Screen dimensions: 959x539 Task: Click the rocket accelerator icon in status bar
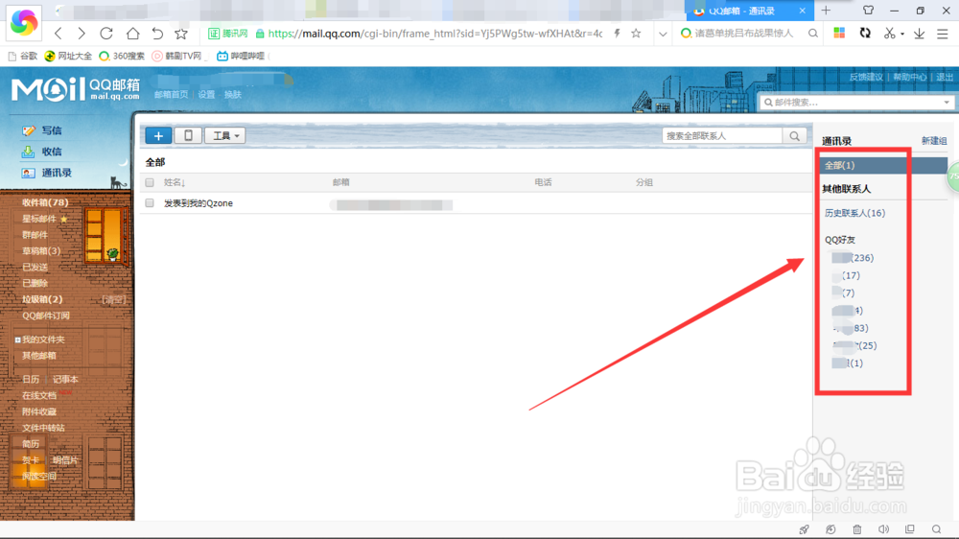click(x=804, y=529)
